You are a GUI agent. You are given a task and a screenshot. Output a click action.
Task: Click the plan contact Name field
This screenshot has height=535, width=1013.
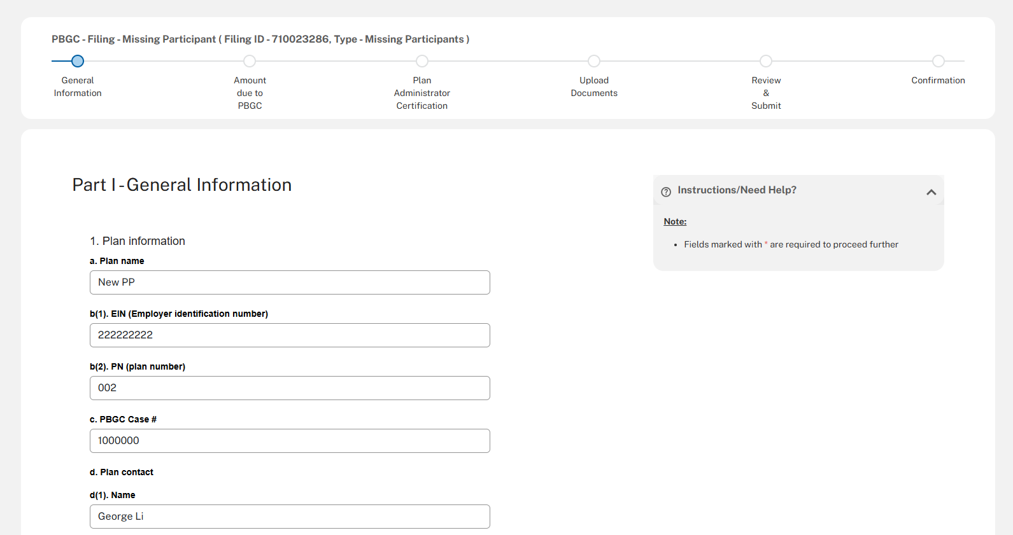click(290, 517)
